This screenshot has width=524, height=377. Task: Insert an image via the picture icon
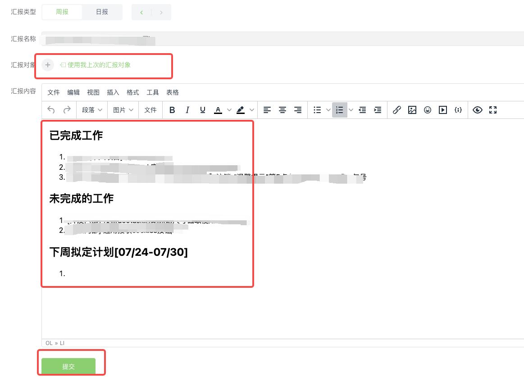(412, 109)
